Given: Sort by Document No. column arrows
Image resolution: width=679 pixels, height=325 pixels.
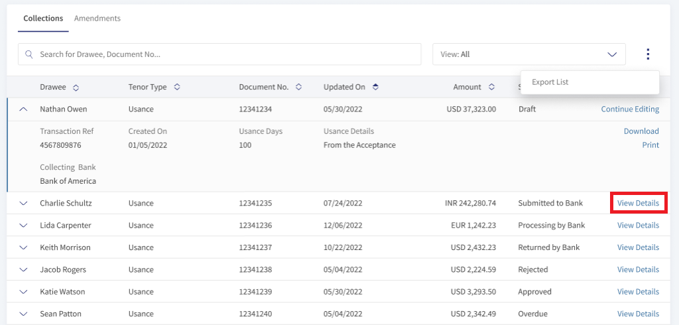Looking at the screenshot, I should [298, 87].
